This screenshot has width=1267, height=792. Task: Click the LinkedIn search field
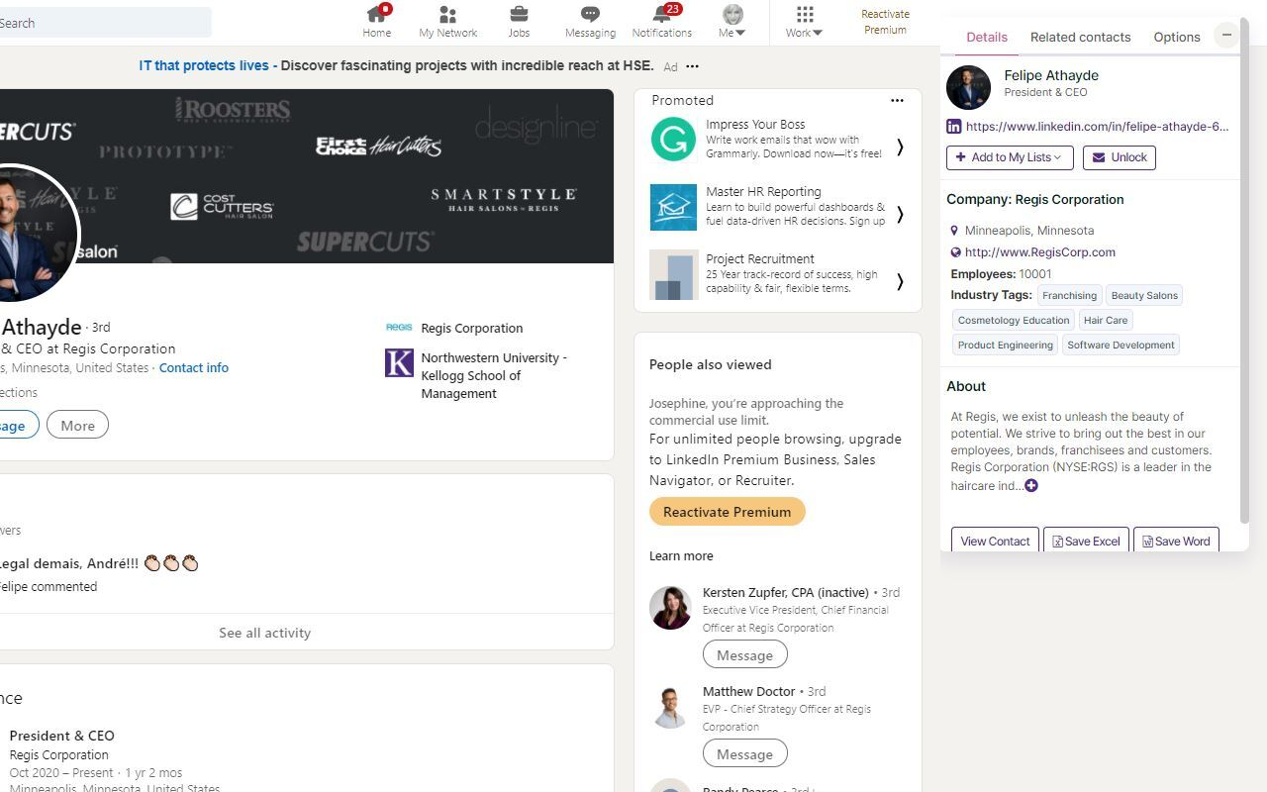pyautogui.click(x=104, y=23)
